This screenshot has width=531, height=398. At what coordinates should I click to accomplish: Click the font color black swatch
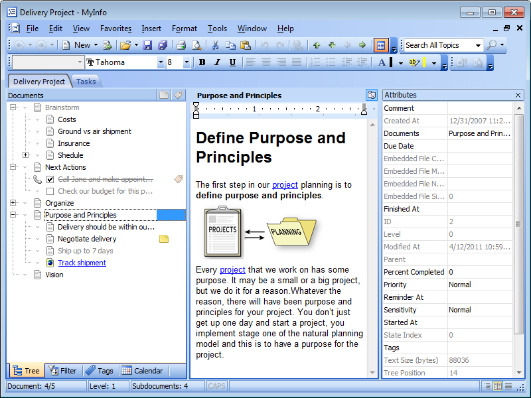(391, 62)
